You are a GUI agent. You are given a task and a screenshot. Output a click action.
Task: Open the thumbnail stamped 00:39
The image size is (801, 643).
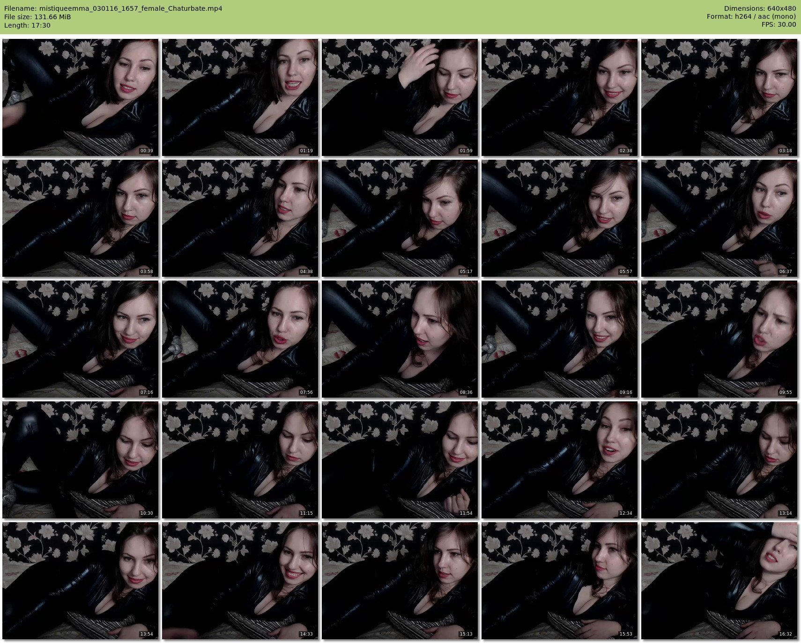pyautogui.click(x=81, y=97)
